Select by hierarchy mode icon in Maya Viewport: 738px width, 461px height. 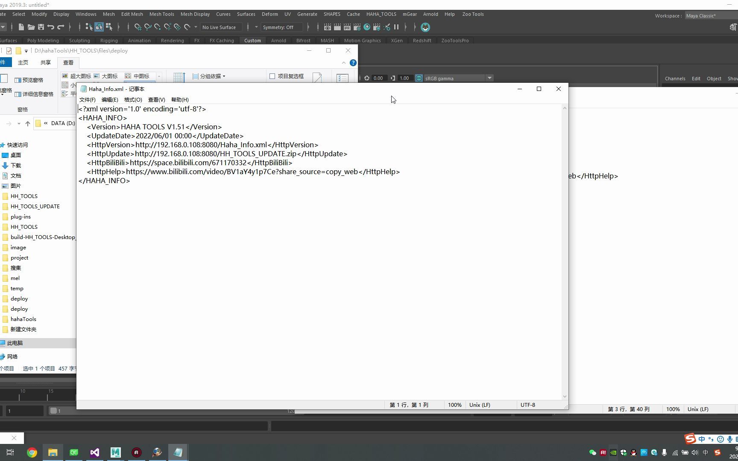[89, 27]
